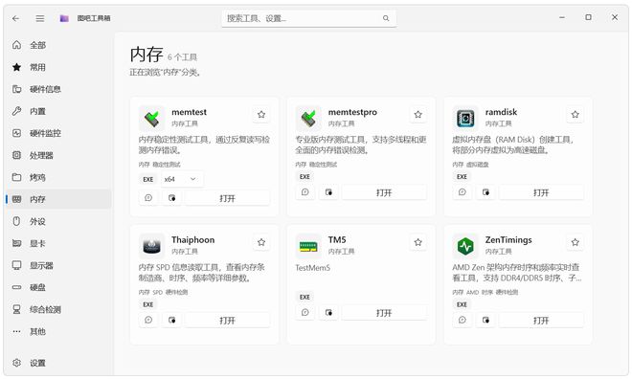Viewport: 632px width, 379px height.
Task: Click the ramdisk chip app icon
Action: coord(465,119)
